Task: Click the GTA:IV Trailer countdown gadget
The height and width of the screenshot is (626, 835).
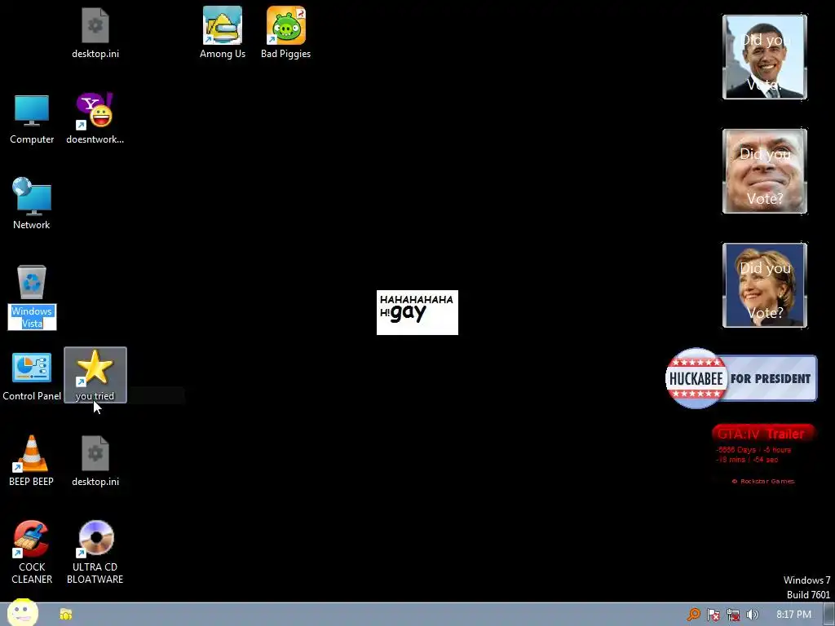Action: point(763,455)
